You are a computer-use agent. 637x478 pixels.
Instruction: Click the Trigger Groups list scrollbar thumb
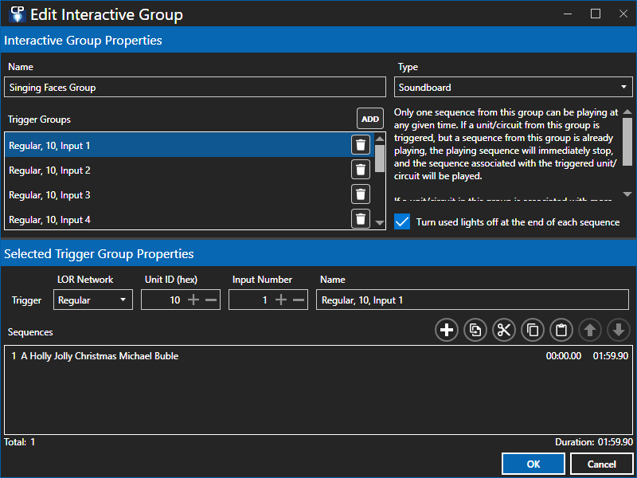(380, 158)
